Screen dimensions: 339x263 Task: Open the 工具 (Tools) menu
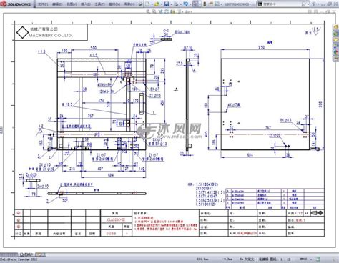click(99, 4)
